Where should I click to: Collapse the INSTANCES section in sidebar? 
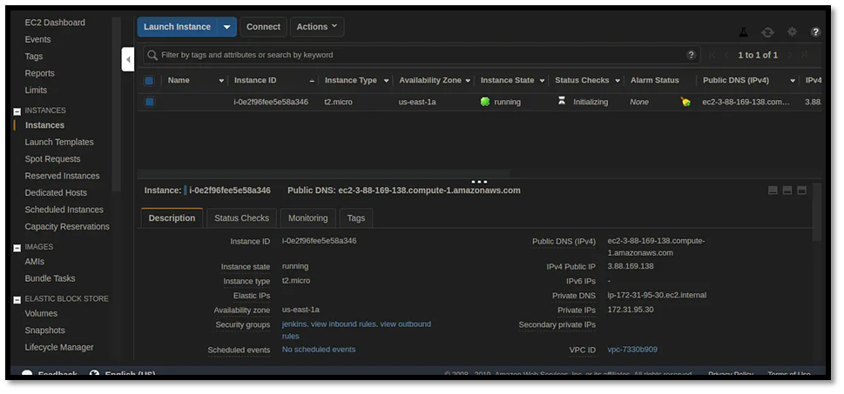pyautogui.click(x=17, y=111)
